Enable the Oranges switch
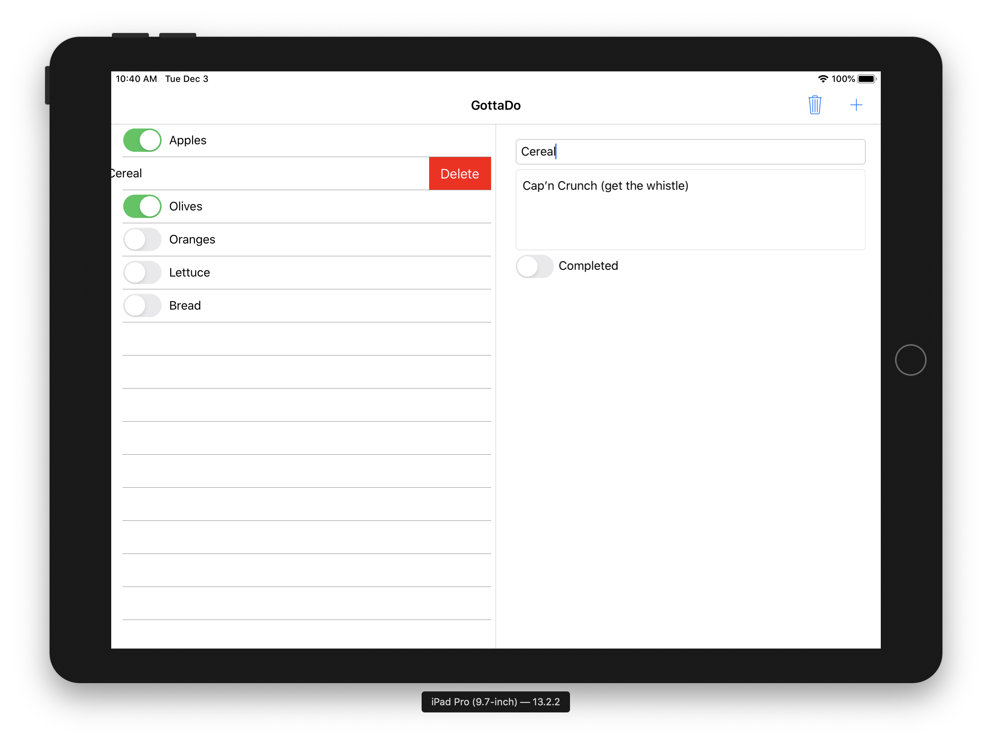The width and height of the screenshot is (992, 747). point(142,239)
